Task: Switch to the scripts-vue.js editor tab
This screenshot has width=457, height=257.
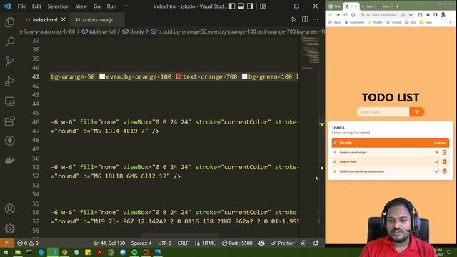Action: coord(97,20)
